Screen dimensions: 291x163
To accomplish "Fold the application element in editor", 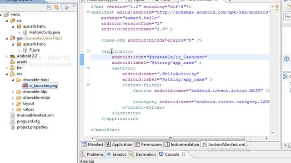I will point(88,51).
